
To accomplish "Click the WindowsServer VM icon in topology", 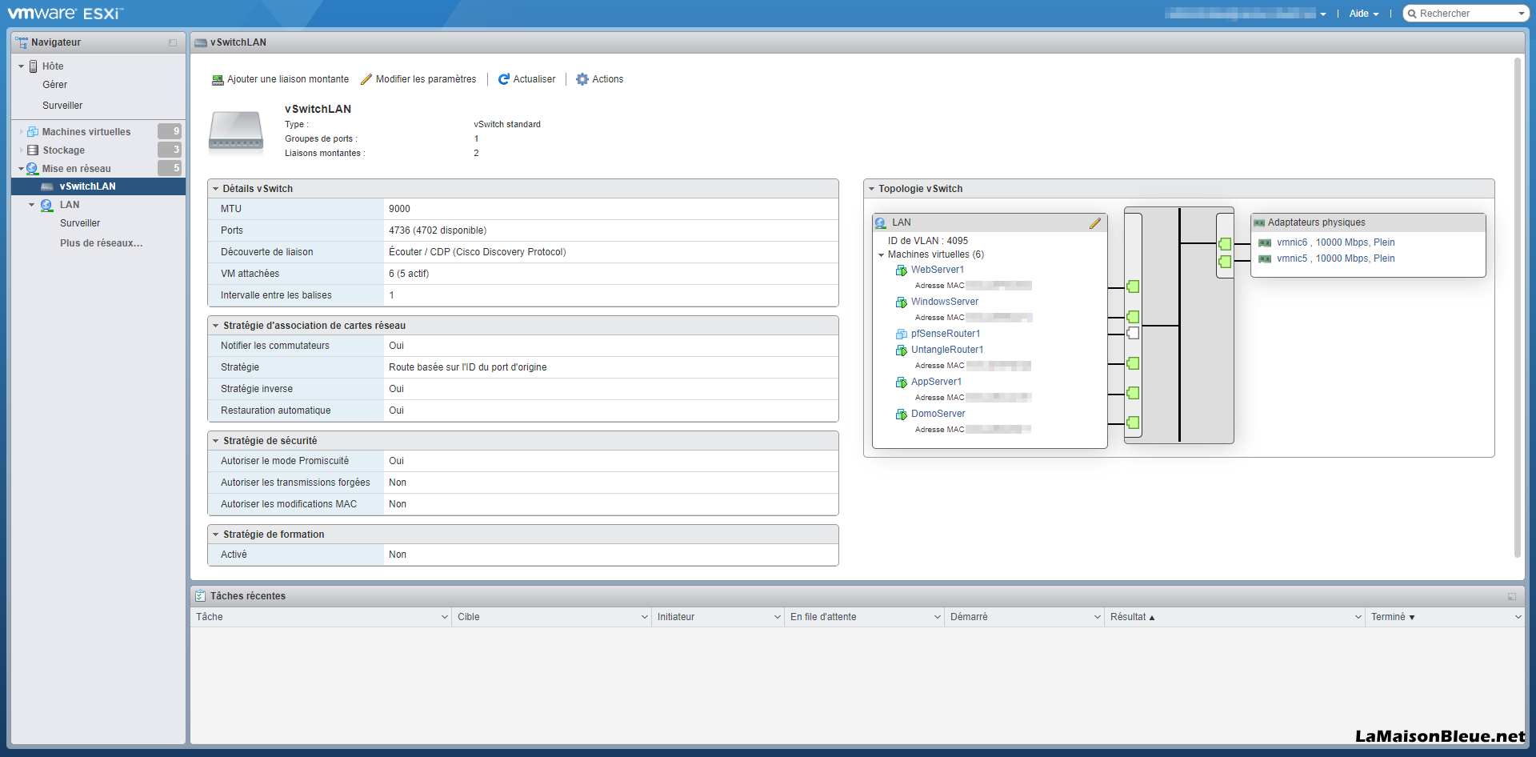I will (902, 302).
